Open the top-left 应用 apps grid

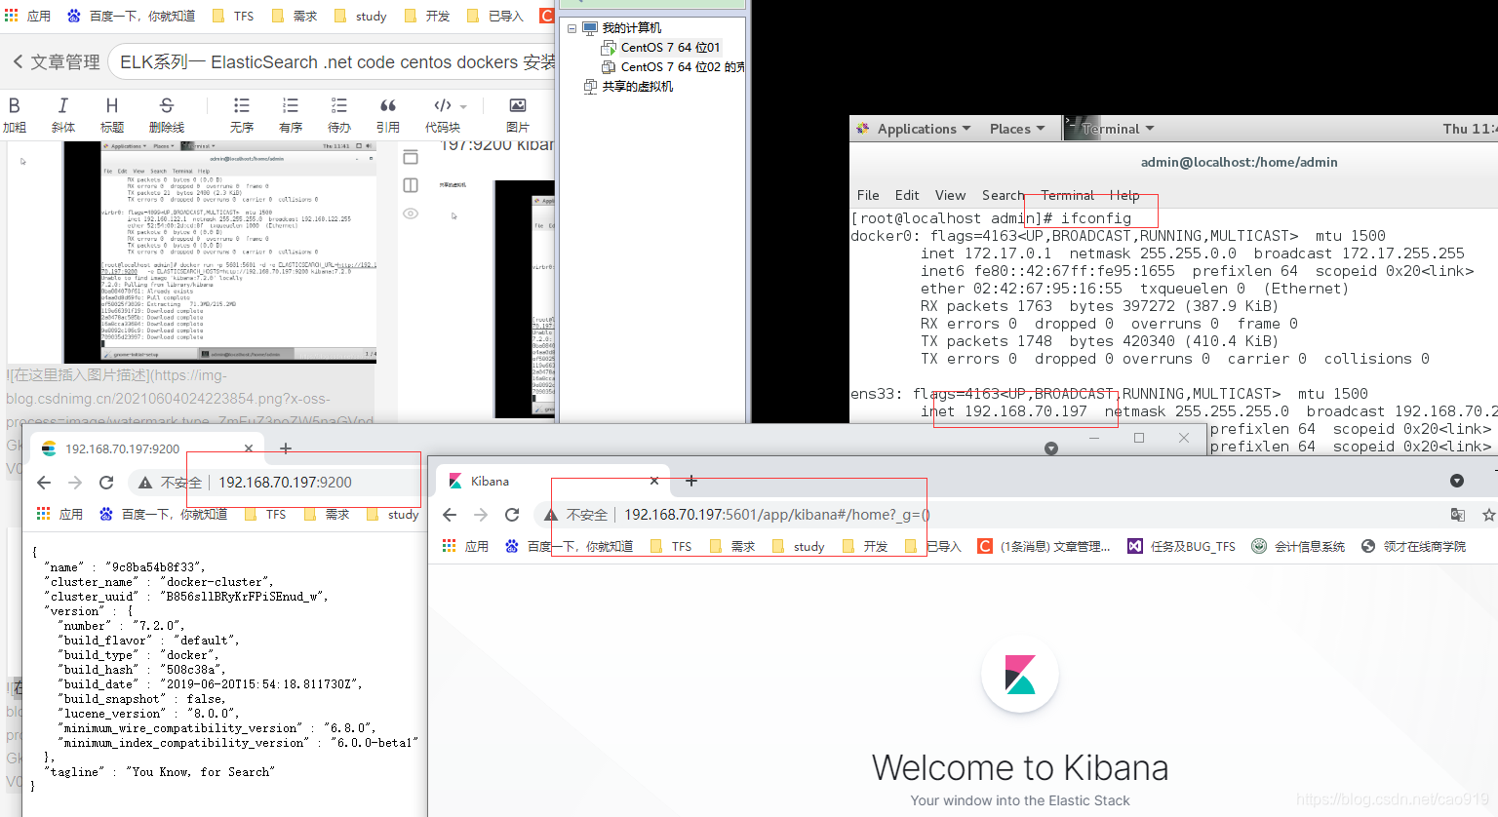click(x=27, y=16)
